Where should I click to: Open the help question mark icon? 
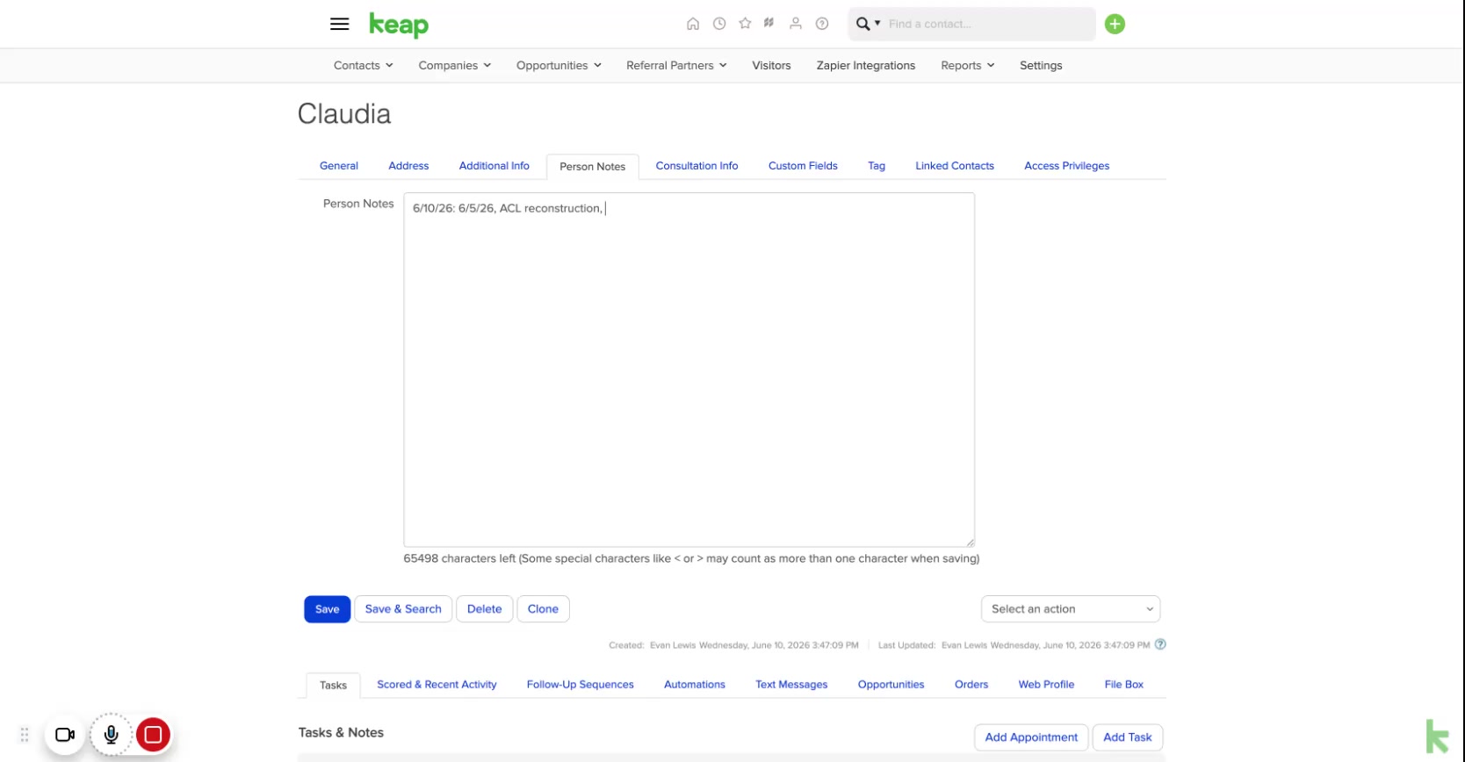(822, 24)
